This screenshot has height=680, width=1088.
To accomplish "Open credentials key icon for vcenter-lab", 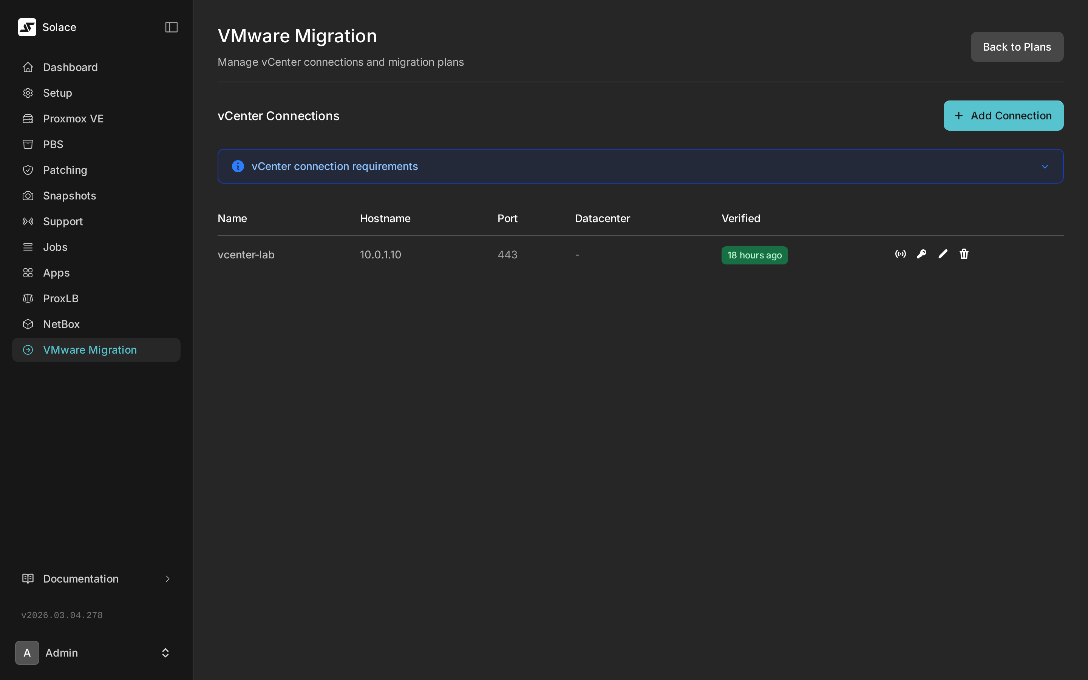I will (921, 254).
